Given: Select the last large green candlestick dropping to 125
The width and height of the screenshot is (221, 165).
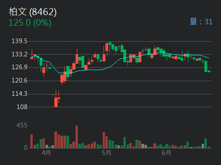Looking at the screenshot, I should tap(206, 66).
